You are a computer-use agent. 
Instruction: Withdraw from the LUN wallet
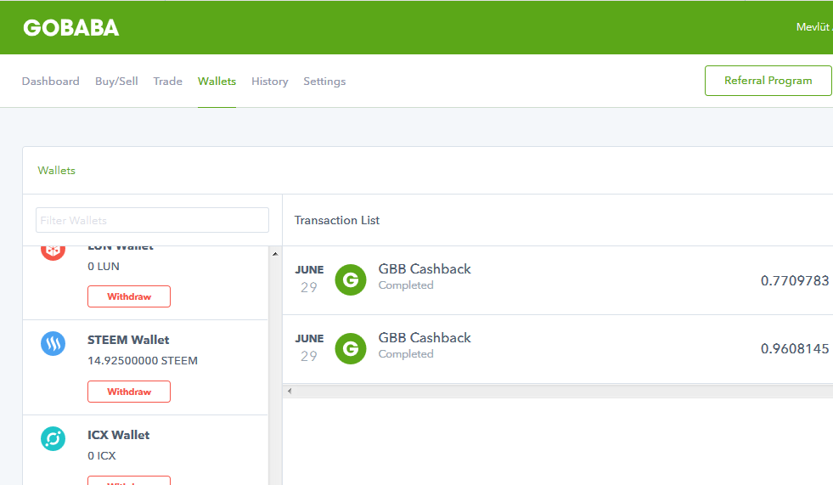(x=129, y=296)
